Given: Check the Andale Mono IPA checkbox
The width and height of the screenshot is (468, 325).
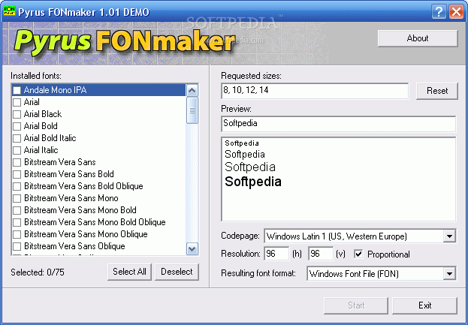Looking at the screenshot, I should point(17,90).
